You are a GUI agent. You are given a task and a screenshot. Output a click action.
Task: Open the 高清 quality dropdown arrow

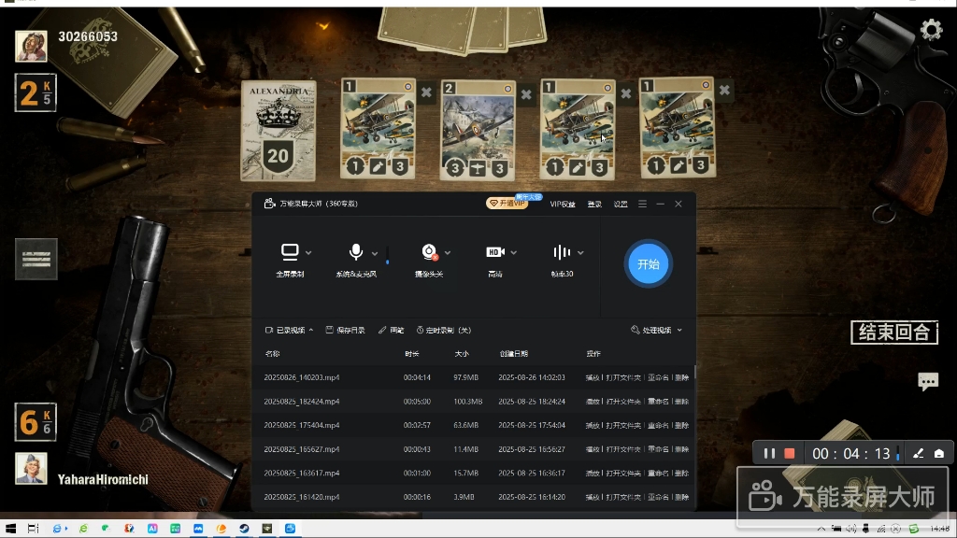[x=514, y=252]
